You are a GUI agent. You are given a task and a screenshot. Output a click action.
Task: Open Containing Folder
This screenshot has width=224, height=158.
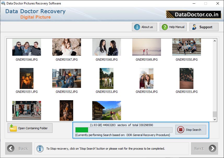(x=30, y=128)
